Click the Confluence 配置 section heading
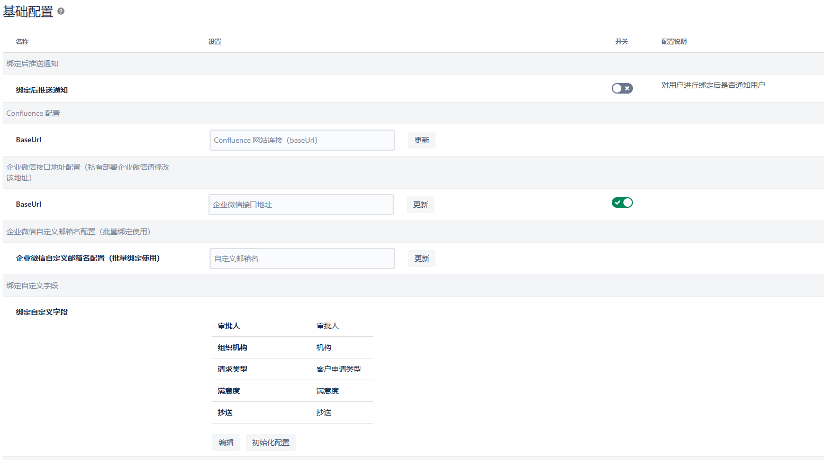This screenshot has width=824, height=460. (33, 113)
